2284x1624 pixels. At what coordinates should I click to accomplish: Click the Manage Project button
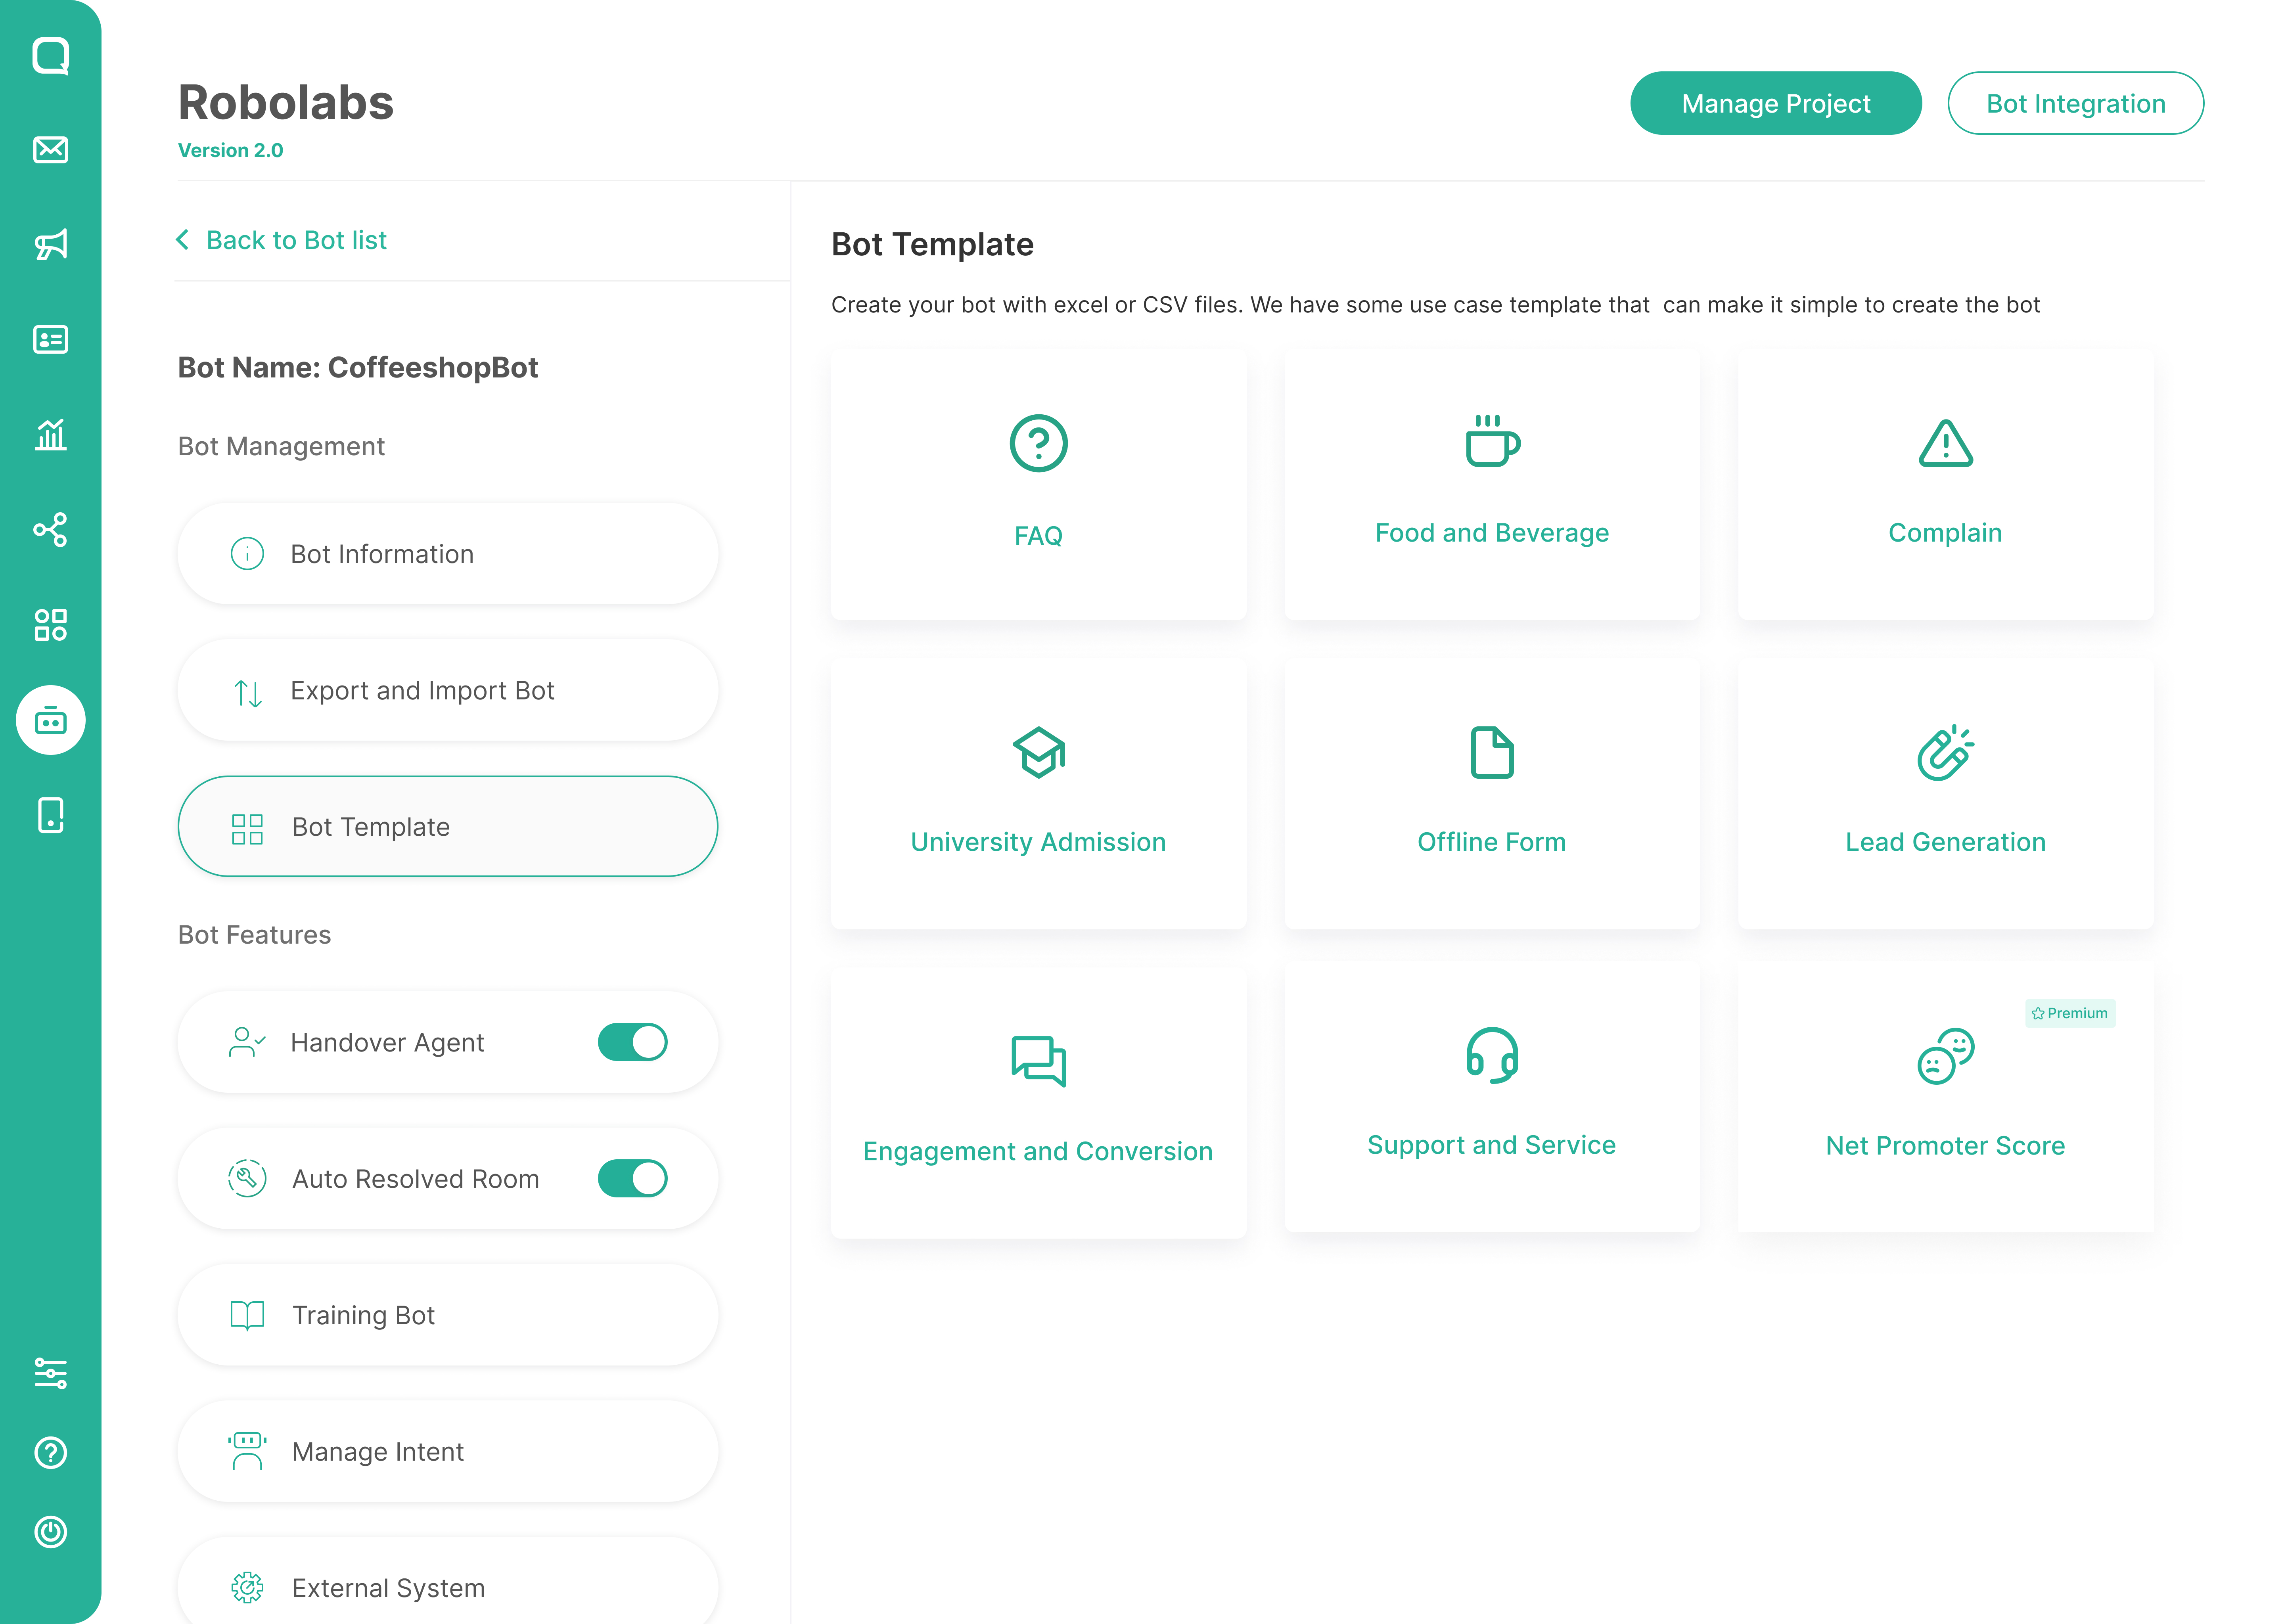coord(1774,103)
